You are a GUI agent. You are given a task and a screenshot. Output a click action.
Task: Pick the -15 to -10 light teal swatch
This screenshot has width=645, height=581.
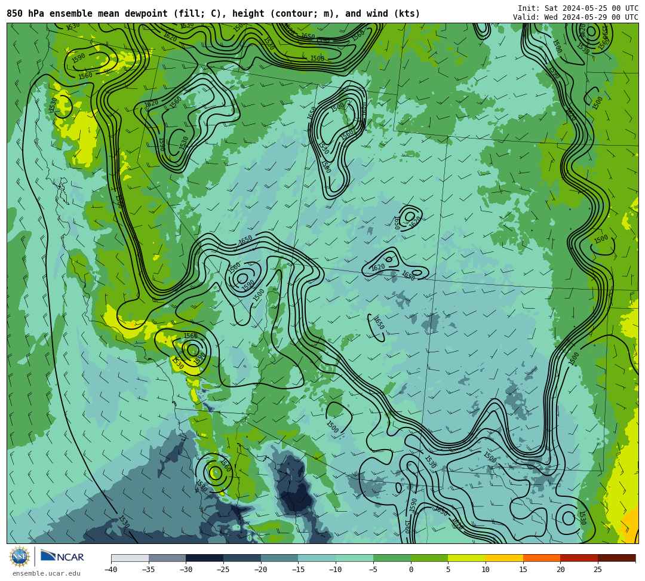(x=317, y=558)
